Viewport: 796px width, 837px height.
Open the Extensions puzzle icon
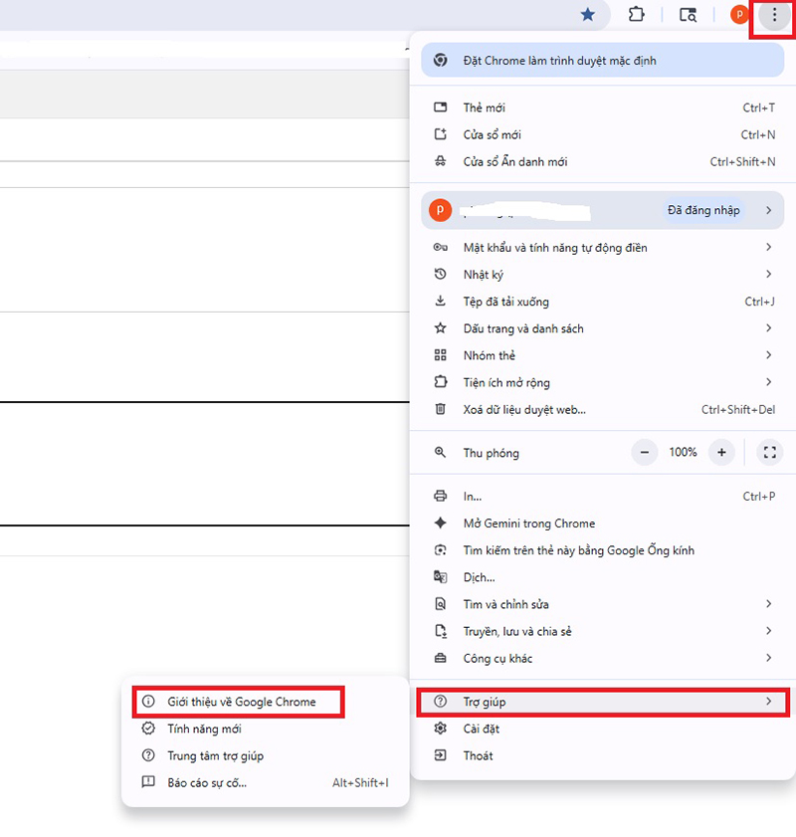pos(636,14)
